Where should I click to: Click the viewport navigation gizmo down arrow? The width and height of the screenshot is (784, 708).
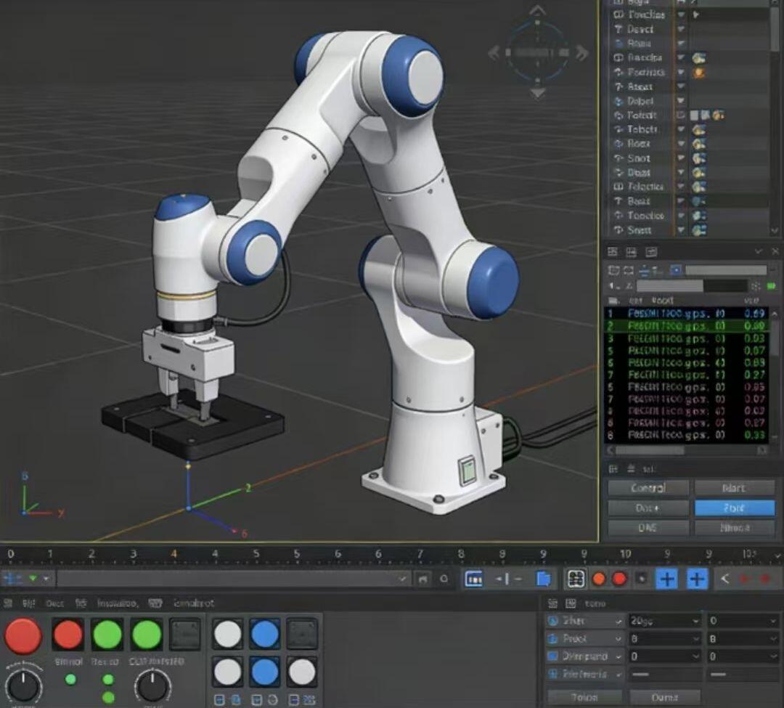tap(537, 94)
